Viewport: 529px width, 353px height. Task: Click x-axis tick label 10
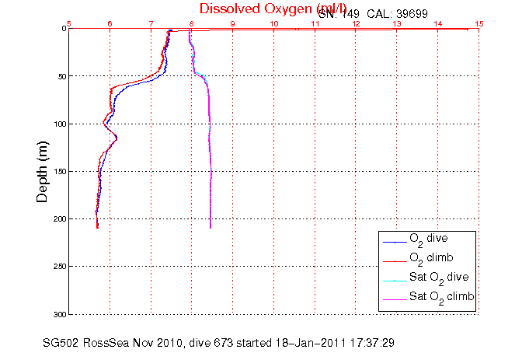274,23
